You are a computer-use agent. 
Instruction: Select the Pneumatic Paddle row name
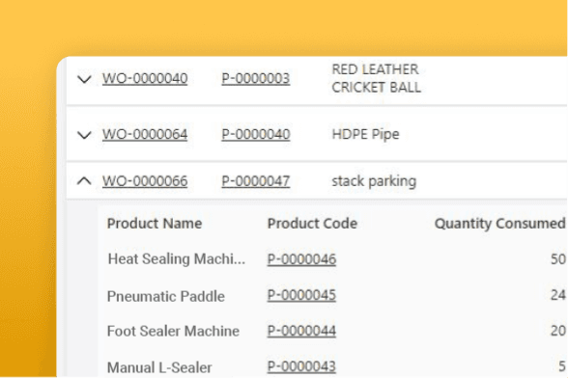(166, 296)
